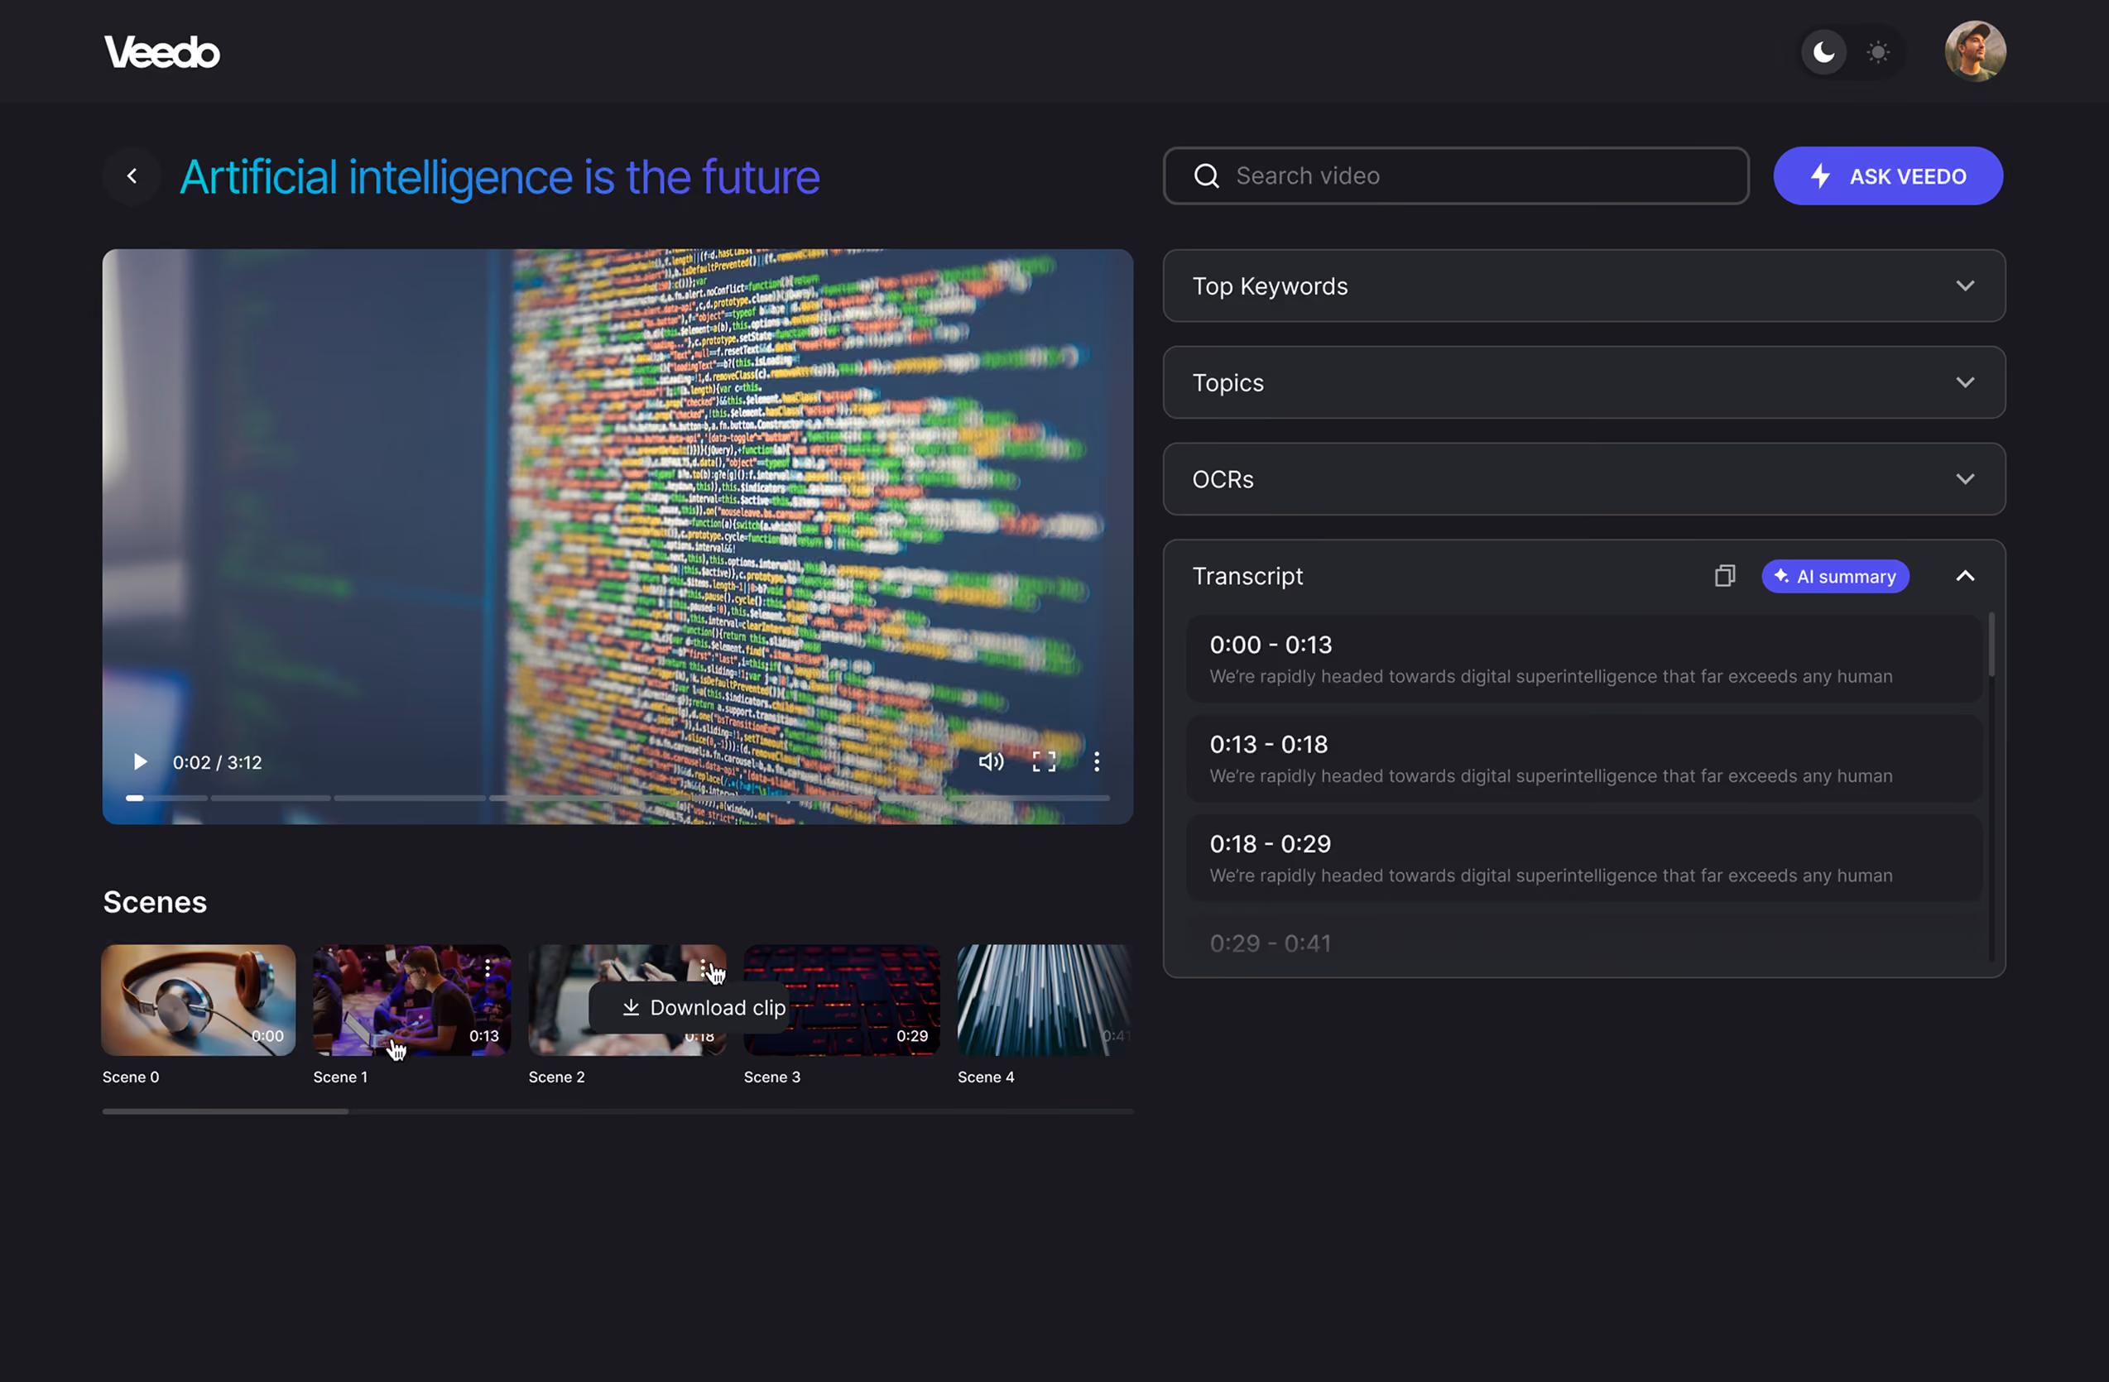The height and width of the screenshot is (1382, 2109).
Task: Open the user profile avatar
Action: coord(1975,51)
